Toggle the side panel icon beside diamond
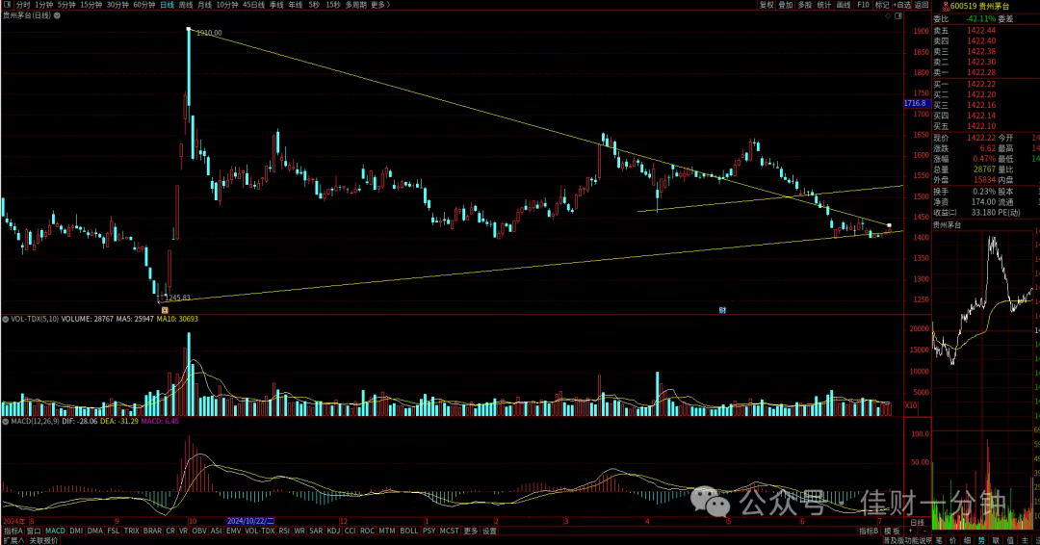The height and width of the screenshot is (545, 1040). point(898,16)
